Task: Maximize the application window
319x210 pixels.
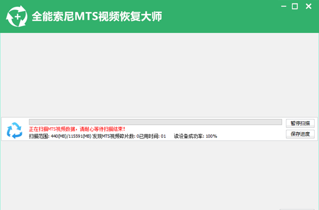Action: click(295, 6)
